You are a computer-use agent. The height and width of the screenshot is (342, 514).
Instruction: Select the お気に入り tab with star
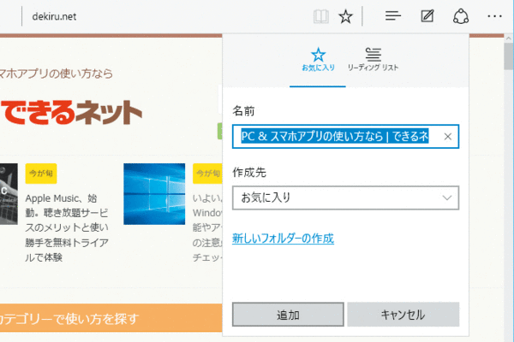pyautogui.click(x=318, y=60)
